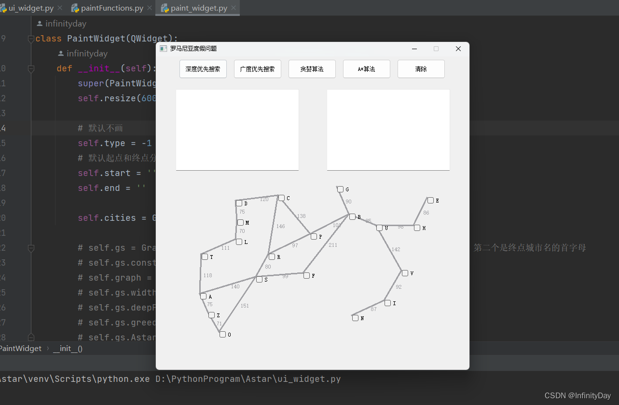The image size is (619, 405).
Task: Click edge weight 211 on the graph
Action: point(333,245)
